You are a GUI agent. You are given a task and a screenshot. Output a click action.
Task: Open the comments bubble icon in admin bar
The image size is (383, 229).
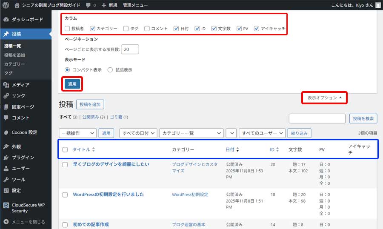(x=88, y=6)
